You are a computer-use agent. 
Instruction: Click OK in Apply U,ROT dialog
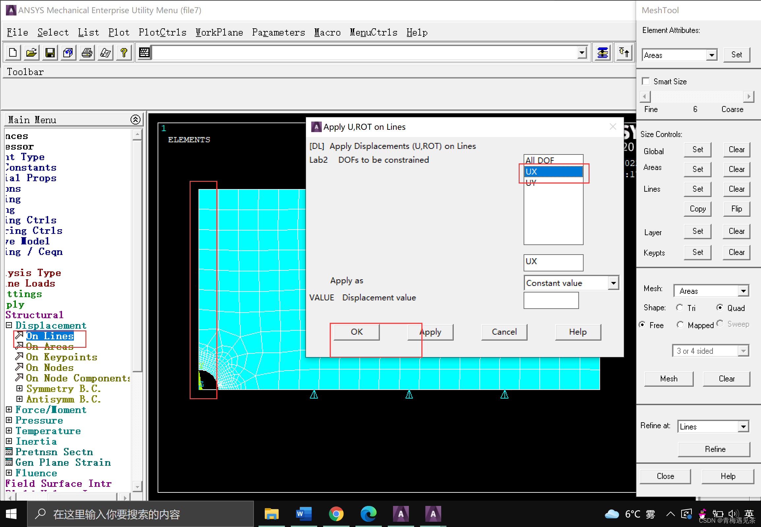coord(356,332)
